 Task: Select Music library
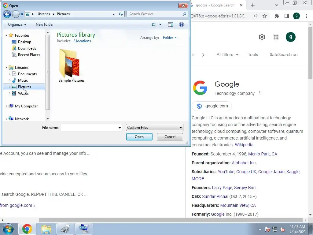click(x=23, y=80)
